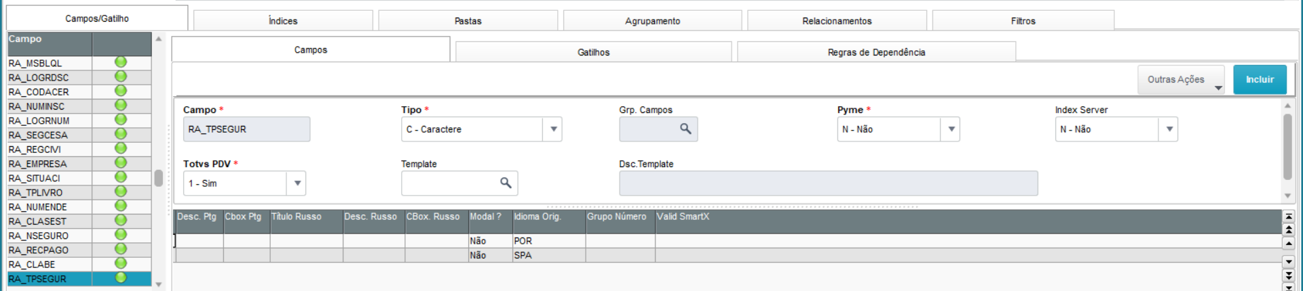Click the Grp. Campos magnifier search icon
Image resolution: width=1303 pixels, height=291 pixels.
click(x=685, y=129)
